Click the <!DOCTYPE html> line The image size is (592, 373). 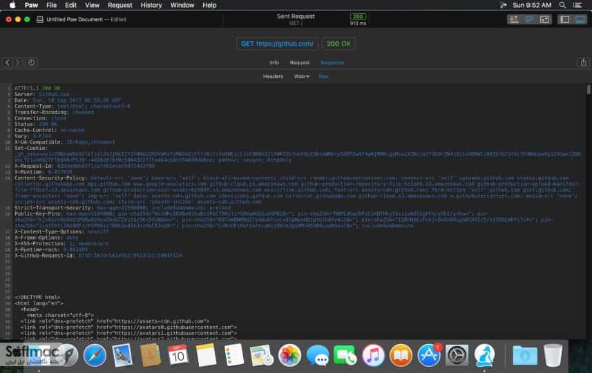[x=37, y=298]
